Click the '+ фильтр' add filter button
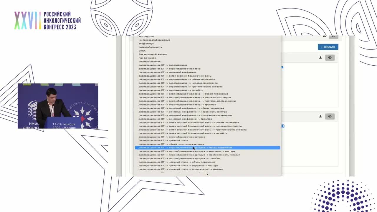 328,47
